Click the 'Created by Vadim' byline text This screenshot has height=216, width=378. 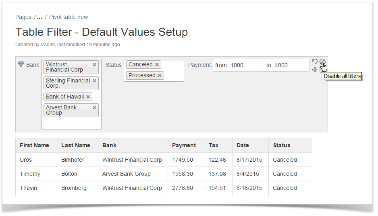pyautogui.click(x=35, y=45)
